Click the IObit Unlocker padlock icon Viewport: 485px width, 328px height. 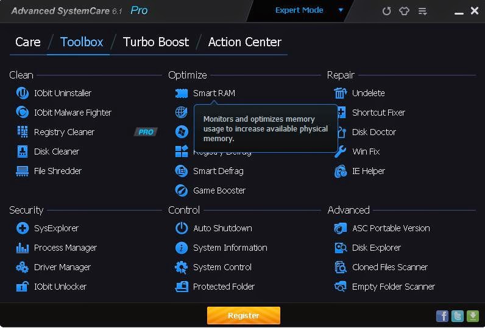click(x=23, y=287)
